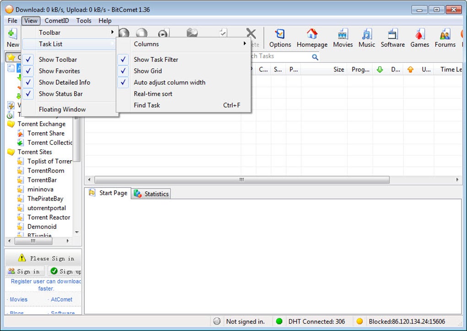
Task: Switch to the Statistics tab
Action: click(x=151, y=194)
